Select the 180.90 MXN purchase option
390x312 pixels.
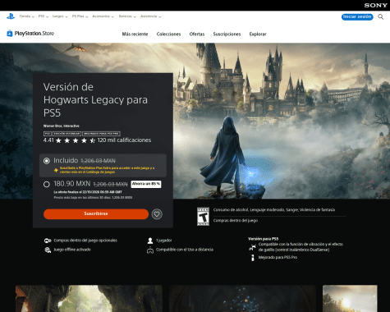coord(103,190)
